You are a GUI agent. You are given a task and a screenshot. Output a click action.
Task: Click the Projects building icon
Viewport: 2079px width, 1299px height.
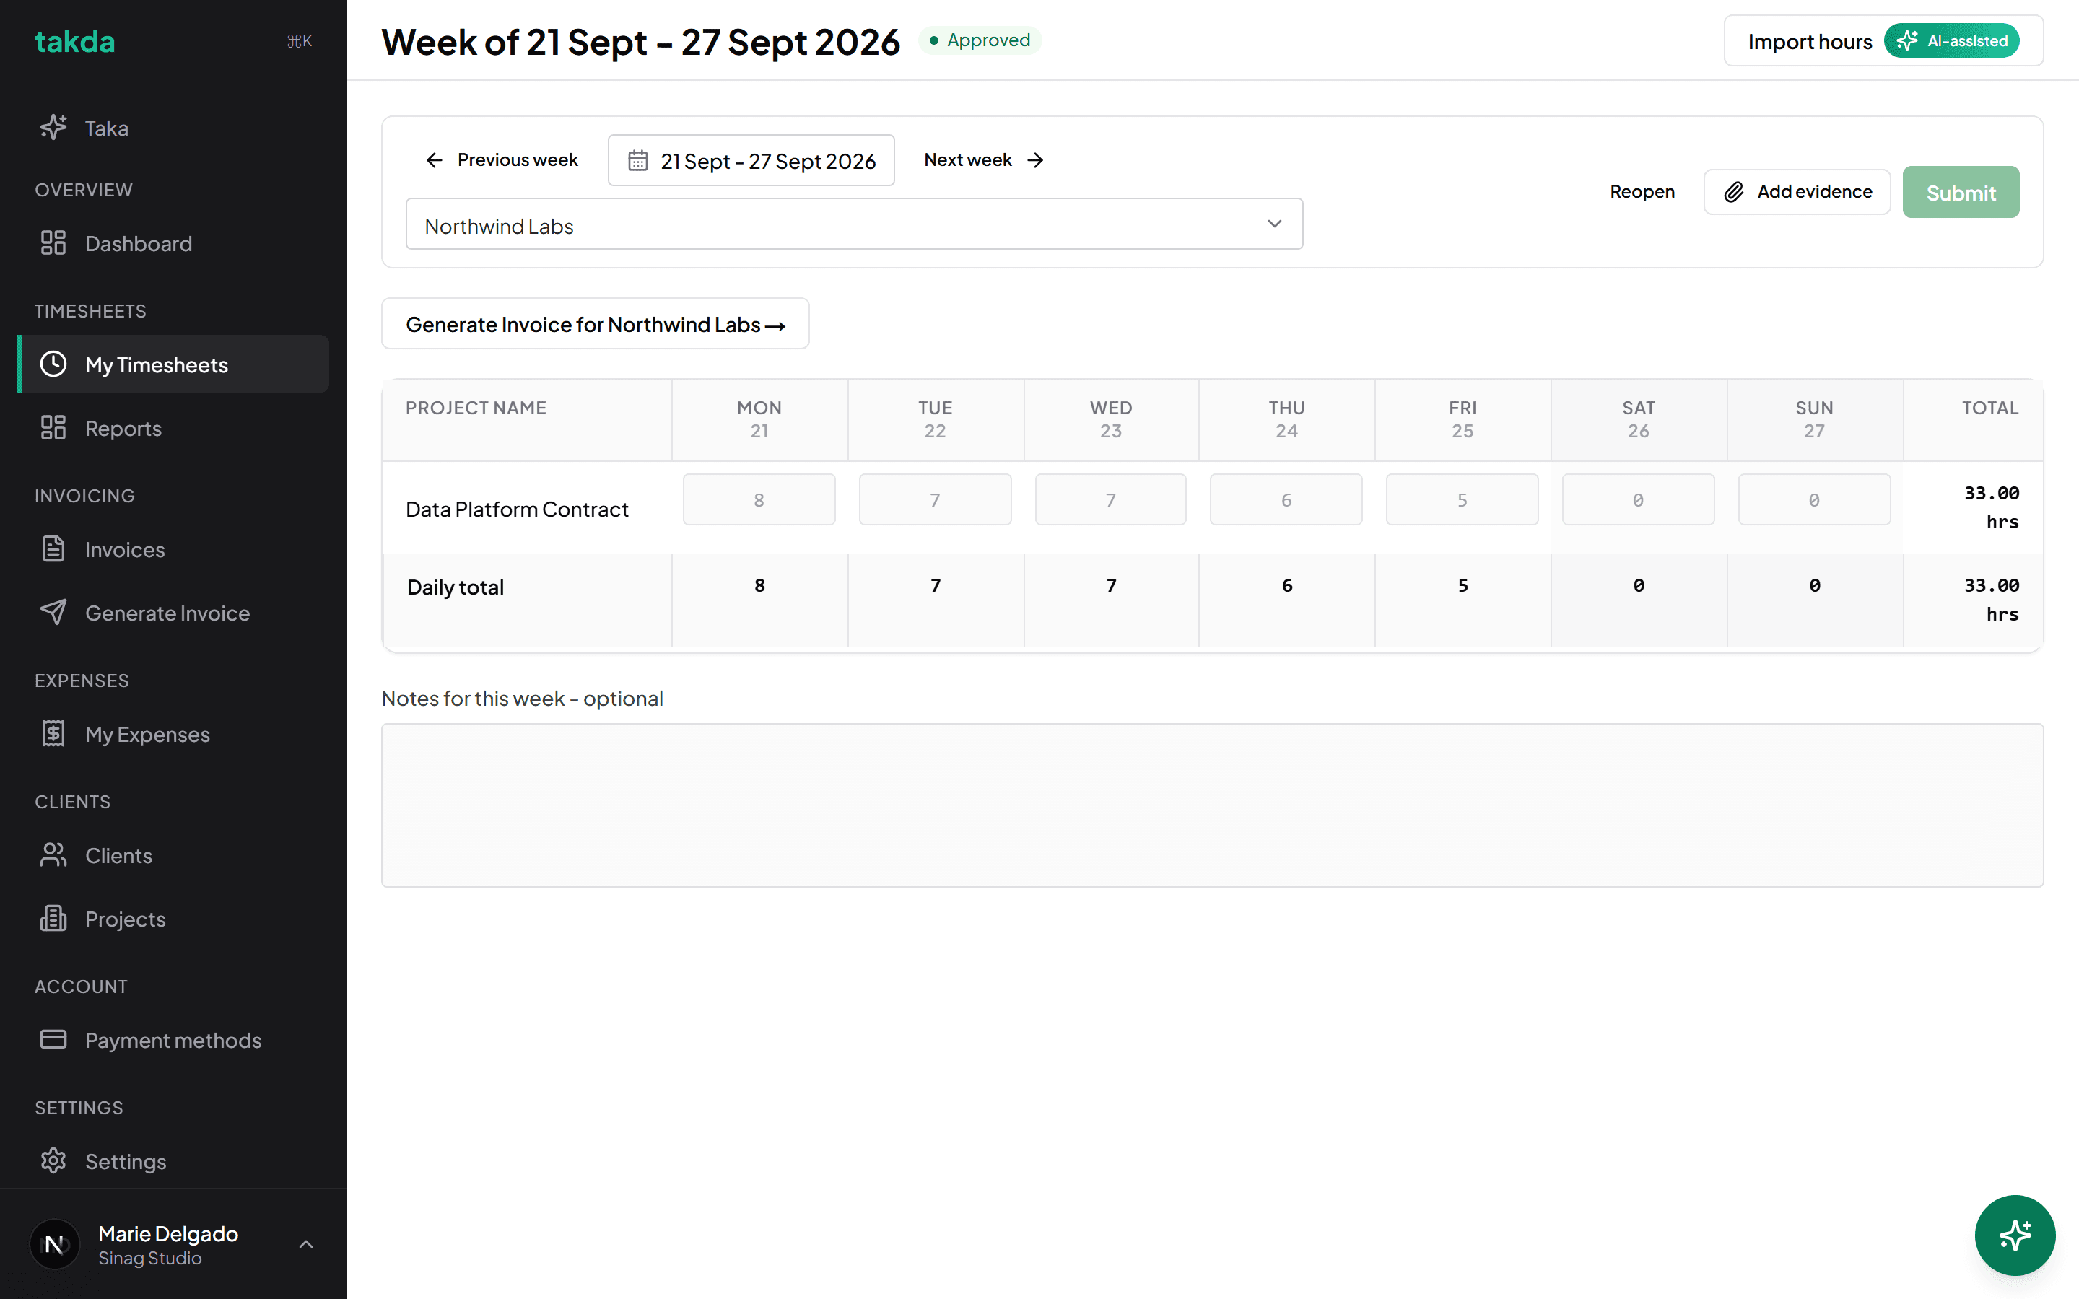coord(53,919)
